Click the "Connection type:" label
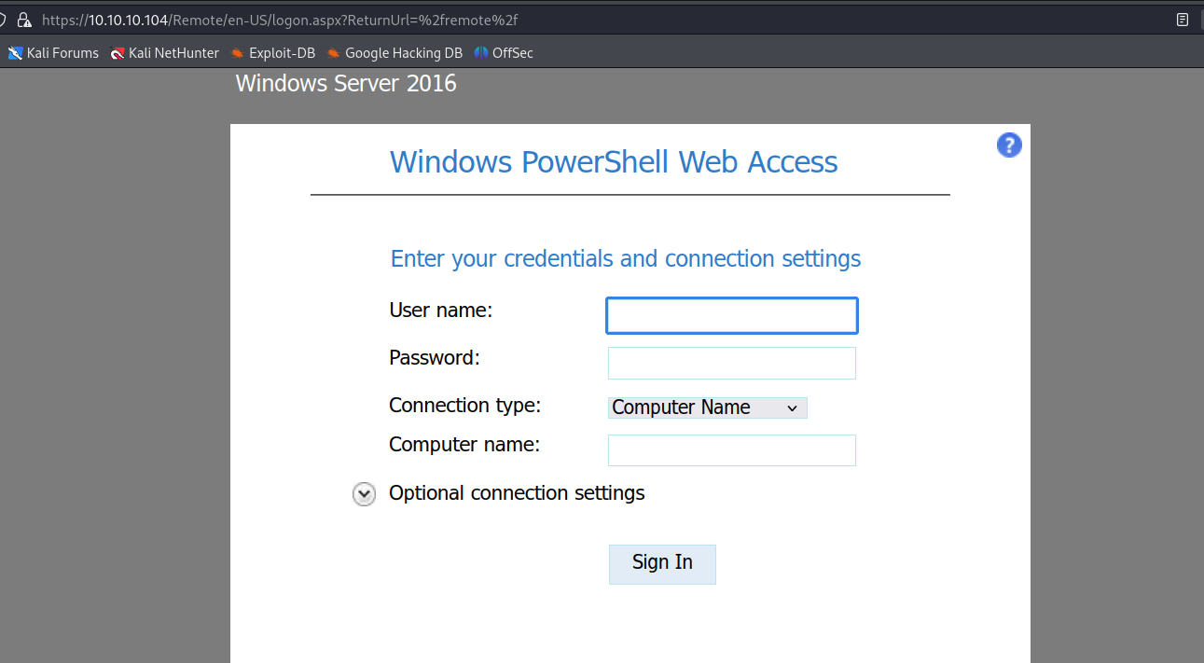This screenshot has width=1204, height=663. point(464,406)
